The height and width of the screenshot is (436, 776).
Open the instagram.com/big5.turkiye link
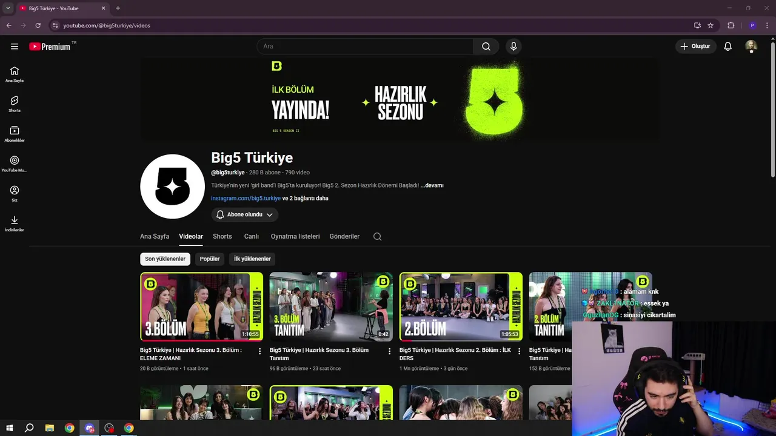click(246, 198)
